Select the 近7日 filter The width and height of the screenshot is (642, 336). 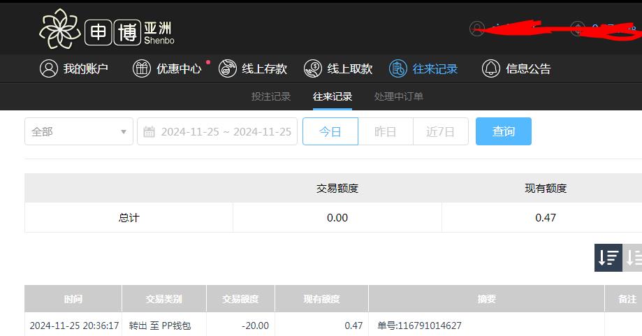coord(441,131)
